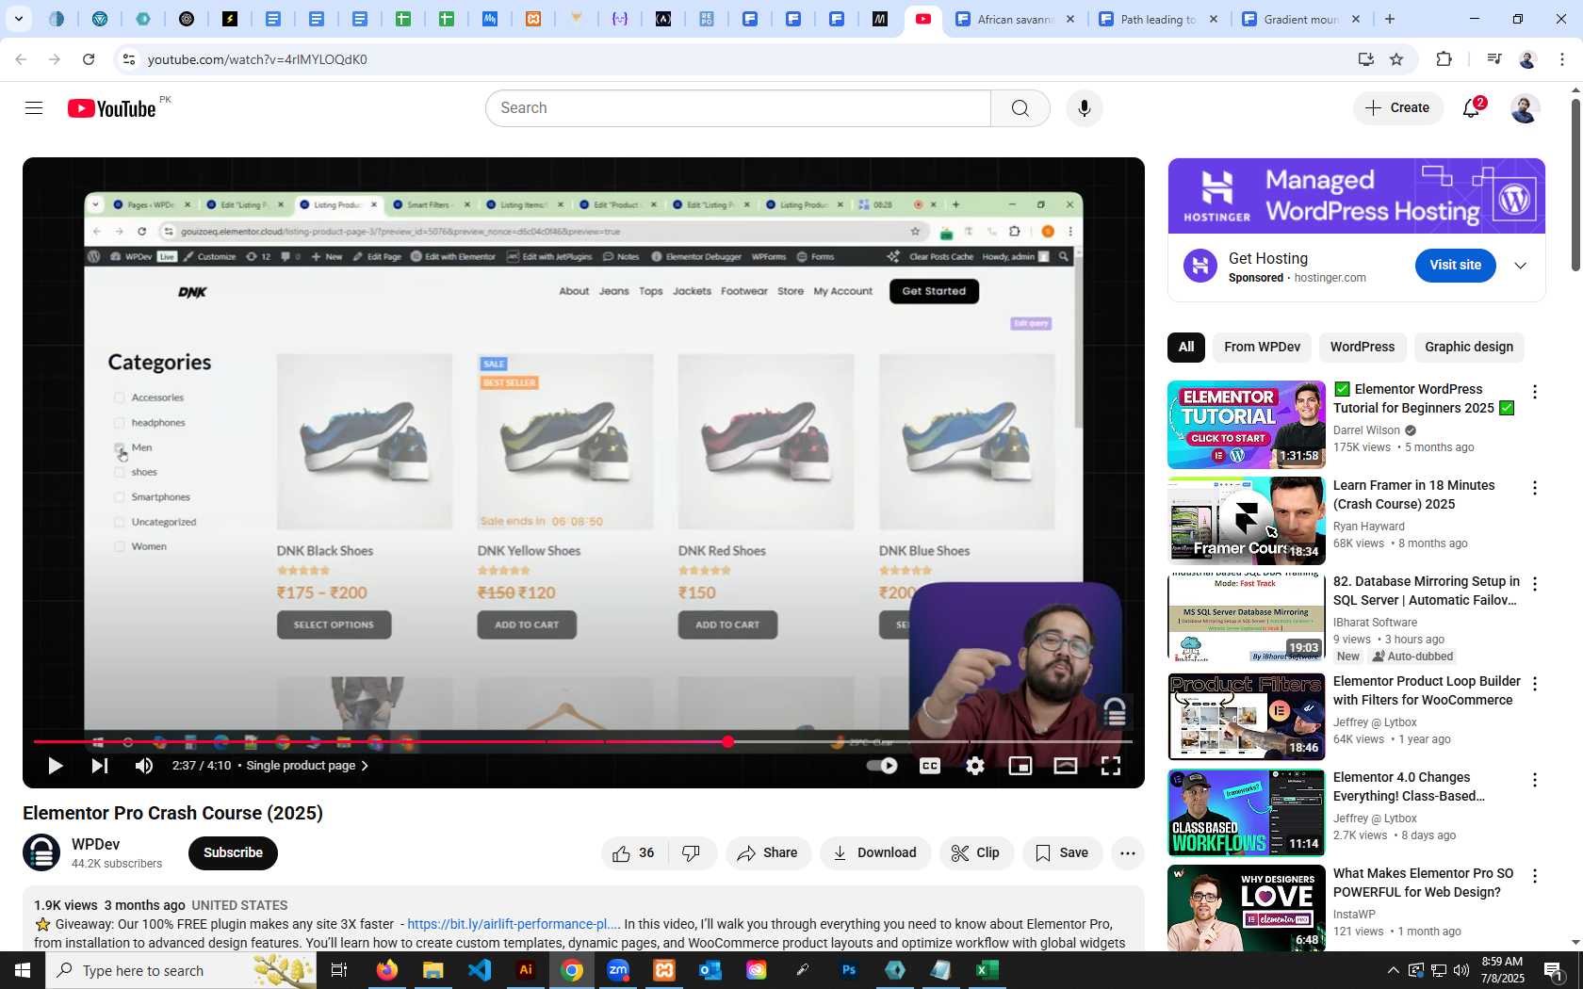Open Chrome extensions puzzle icon

(1444, 59)
